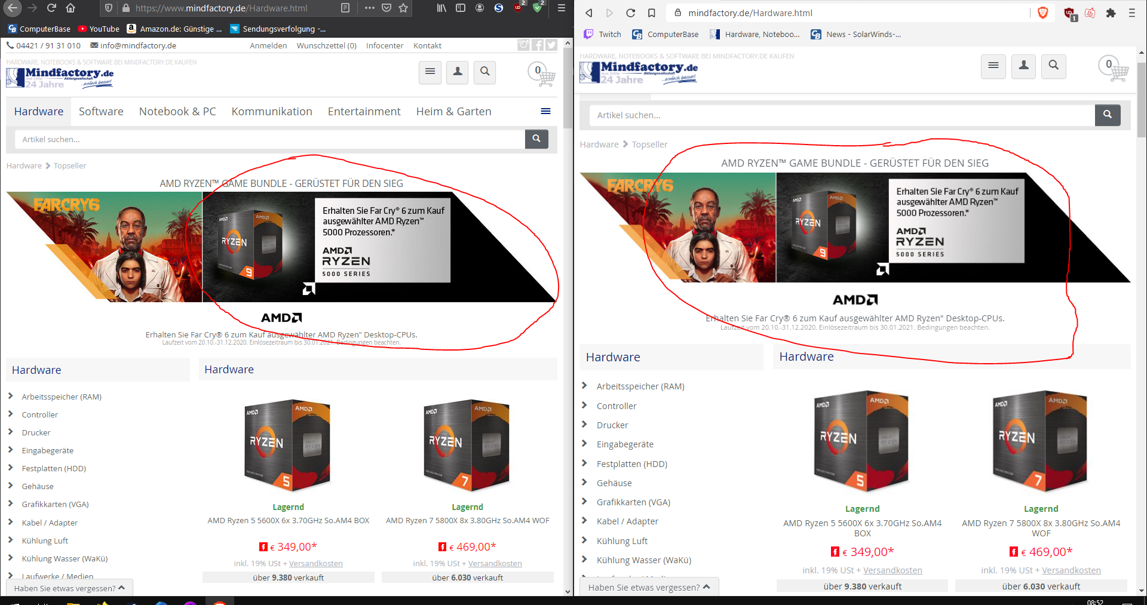The width and height of the screenshot is (1147, 605).
Task: Click the Far Cry 6 Ryzen banner in the Firefox window
Action: pos(281,247)
